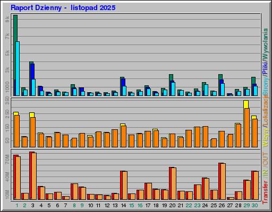Choose the day 7 axis label
The height and width of the screenshot is (212, 272).
pos(66,206)
